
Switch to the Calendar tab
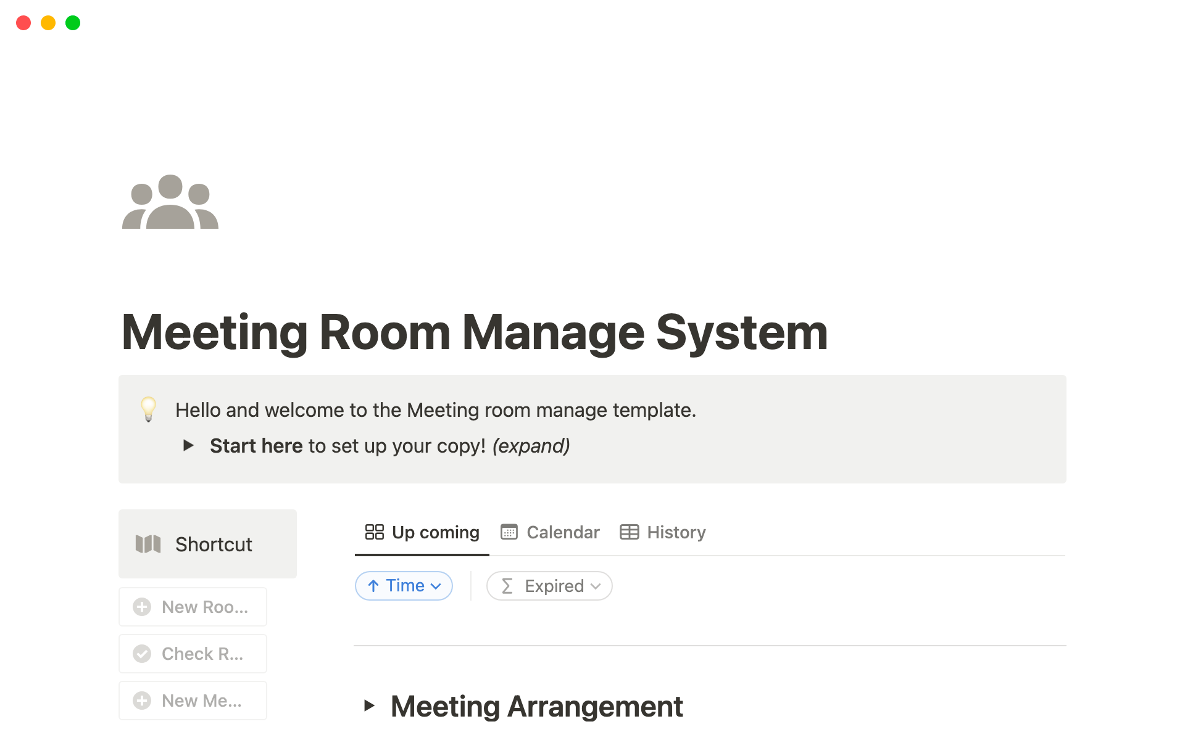[x=549, y=532]
